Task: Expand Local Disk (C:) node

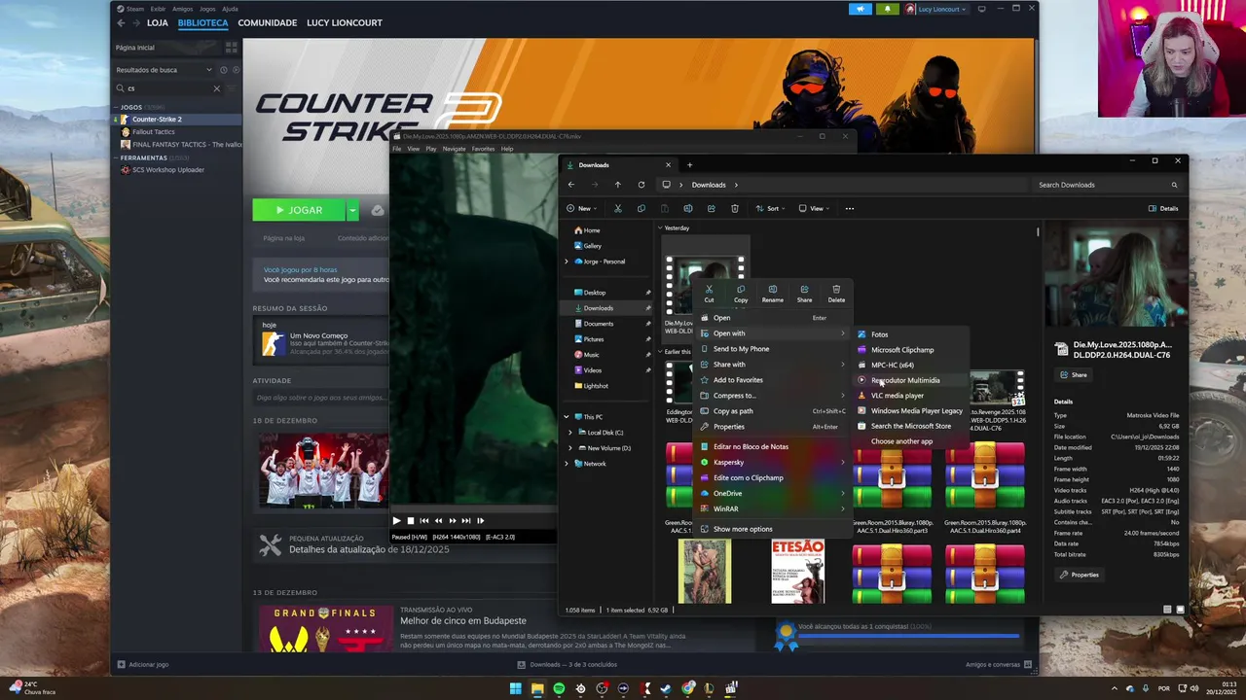Action: click(x=571, y=433)
